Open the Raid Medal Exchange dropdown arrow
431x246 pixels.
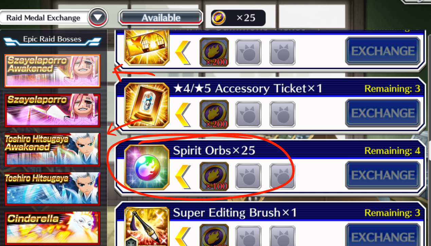[x=98, y=18]
